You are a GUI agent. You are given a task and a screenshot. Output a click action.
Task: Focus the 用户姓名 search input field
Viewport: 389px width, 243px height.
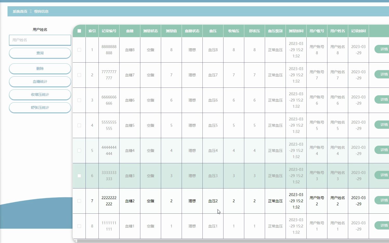pyautogui.click(x=40, y=40)
